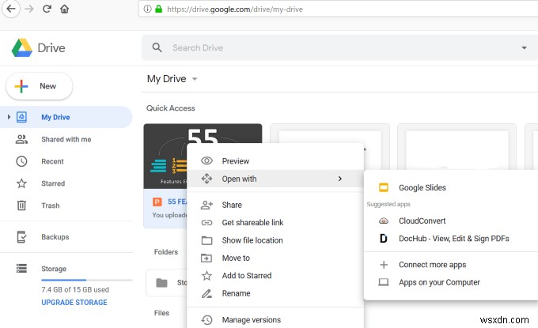Viewport: 538px width, 328px height.
Task: Click the Share add-person icon
Action: [206, 205]
